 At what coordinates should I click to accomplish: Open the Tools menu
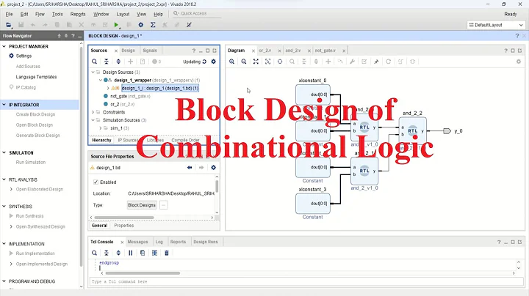click(x=57, y=14)
